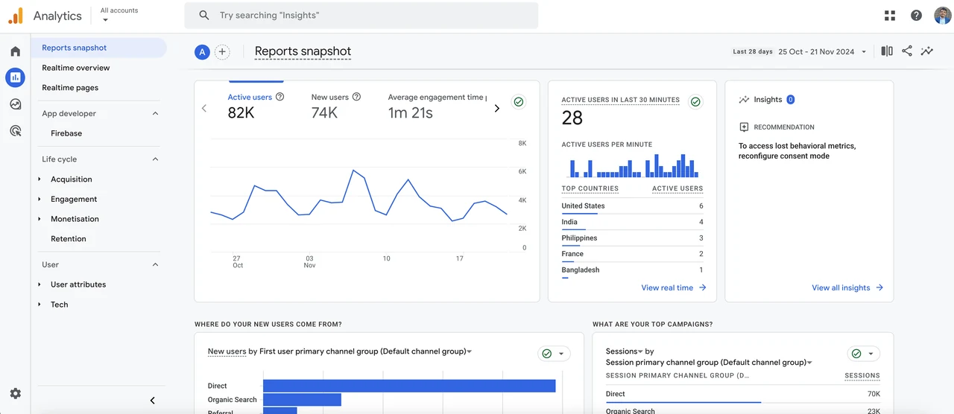Click United States in top countries
954x414 pixels.
pos(583,206)
